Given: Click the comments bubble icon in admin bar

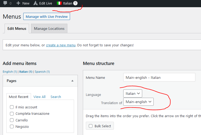Looking at the screenshot, I should click(5, 3).
